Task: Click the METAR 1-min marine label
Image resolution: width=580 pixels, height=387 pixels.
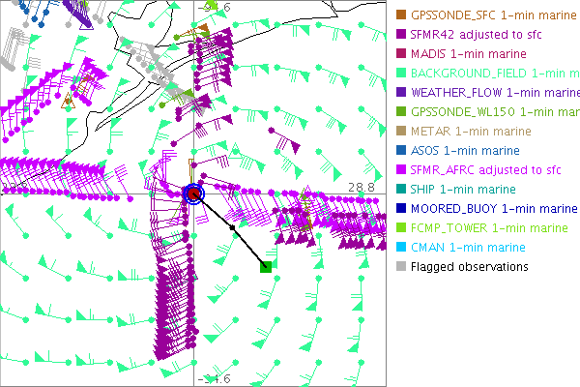Action: click(x=471, y=132)
